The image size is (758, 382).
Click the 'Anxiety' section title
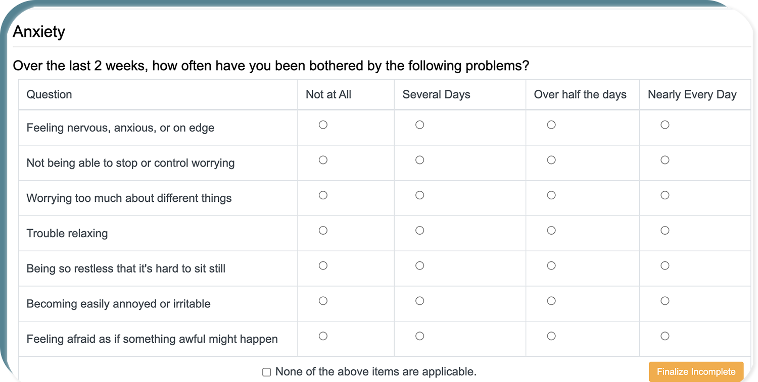click(38, 31)
